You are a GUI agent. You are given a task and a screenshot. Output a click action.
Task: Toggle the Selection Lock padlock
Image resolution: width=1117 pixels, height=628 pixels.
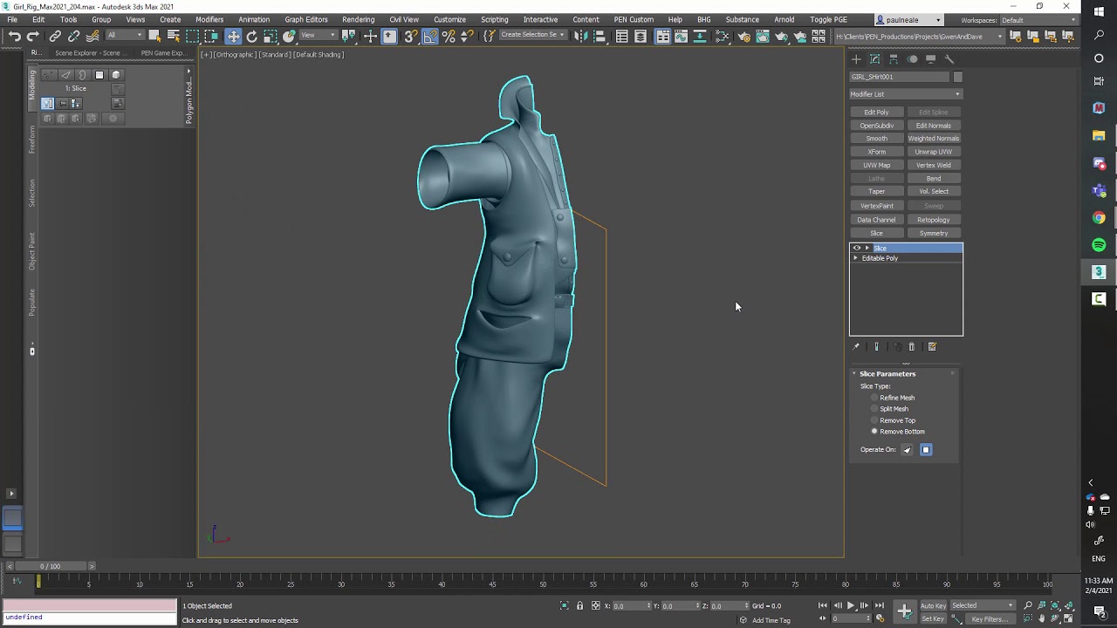coord(579,605)
